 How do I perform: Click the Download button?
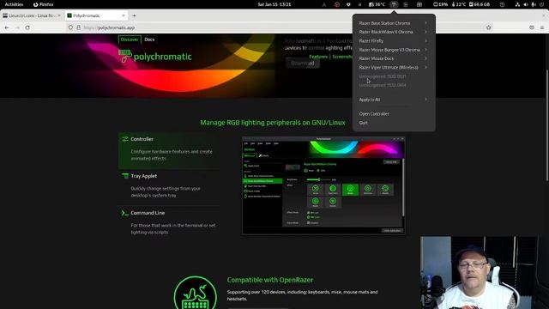(x=303, y=63)
